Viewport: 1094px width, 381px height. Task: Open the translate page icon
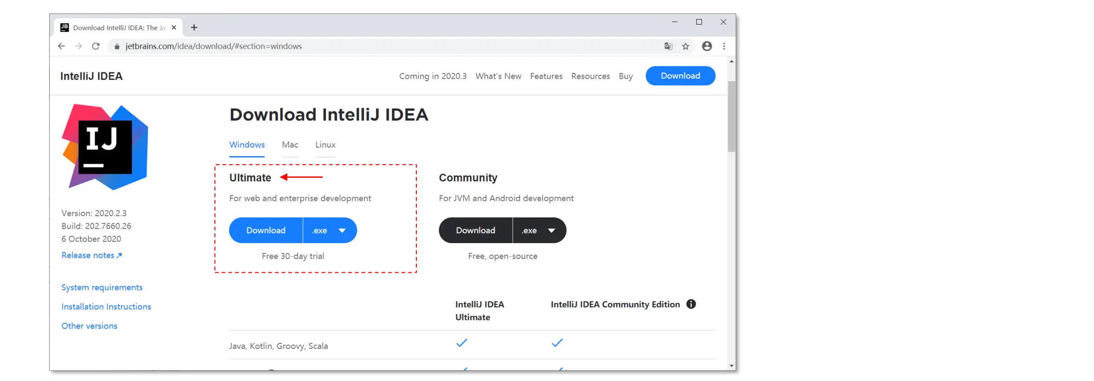668,46
